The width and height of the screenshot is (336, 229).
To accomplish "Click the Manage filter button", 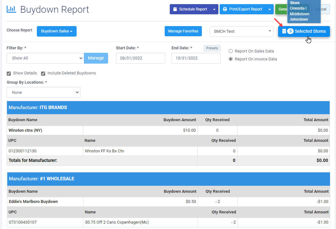I will coord(96,58).
